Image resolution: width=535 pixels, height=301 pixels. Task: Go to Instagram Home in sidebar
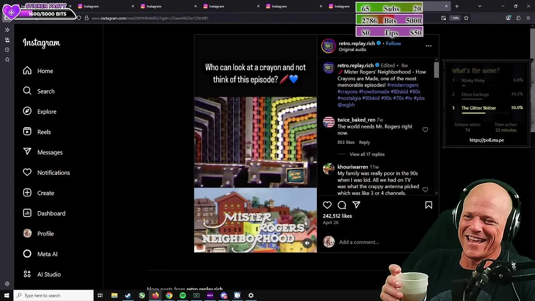(38, 71)
